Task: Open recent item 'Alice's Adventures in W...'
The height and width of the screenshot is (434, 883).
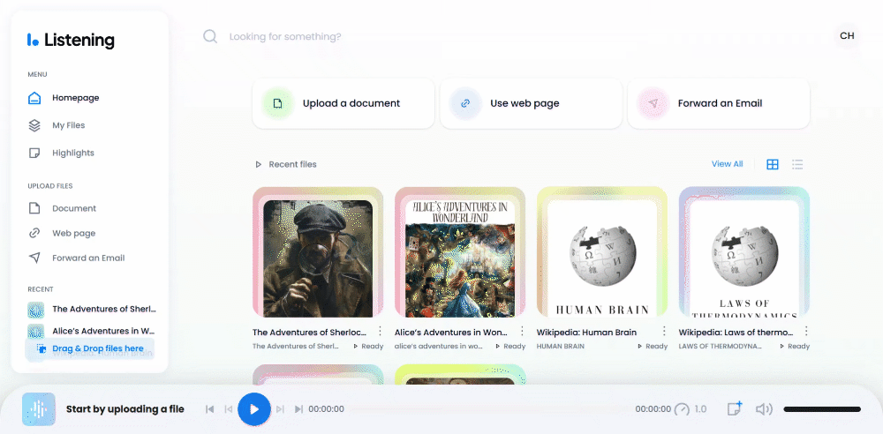Action: (x=103, y=331)
